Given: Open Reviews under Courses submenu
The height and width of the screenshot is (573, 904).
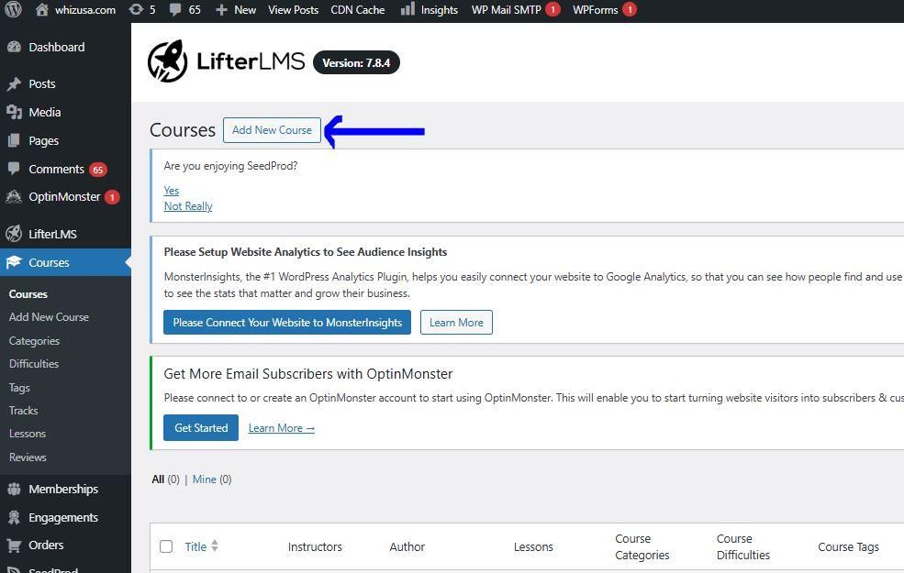Looking at the screenshot, I should point(28,457).
